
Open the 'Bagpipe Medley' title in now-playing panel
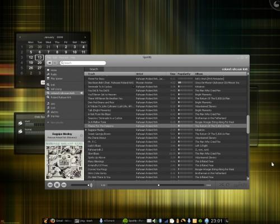(x=62, y=134)
